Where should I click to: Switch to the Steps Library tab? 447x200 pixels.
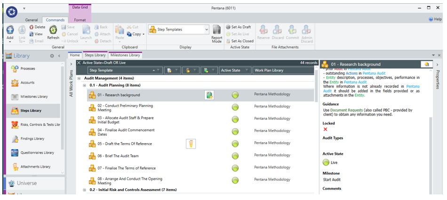pos(95,55)
